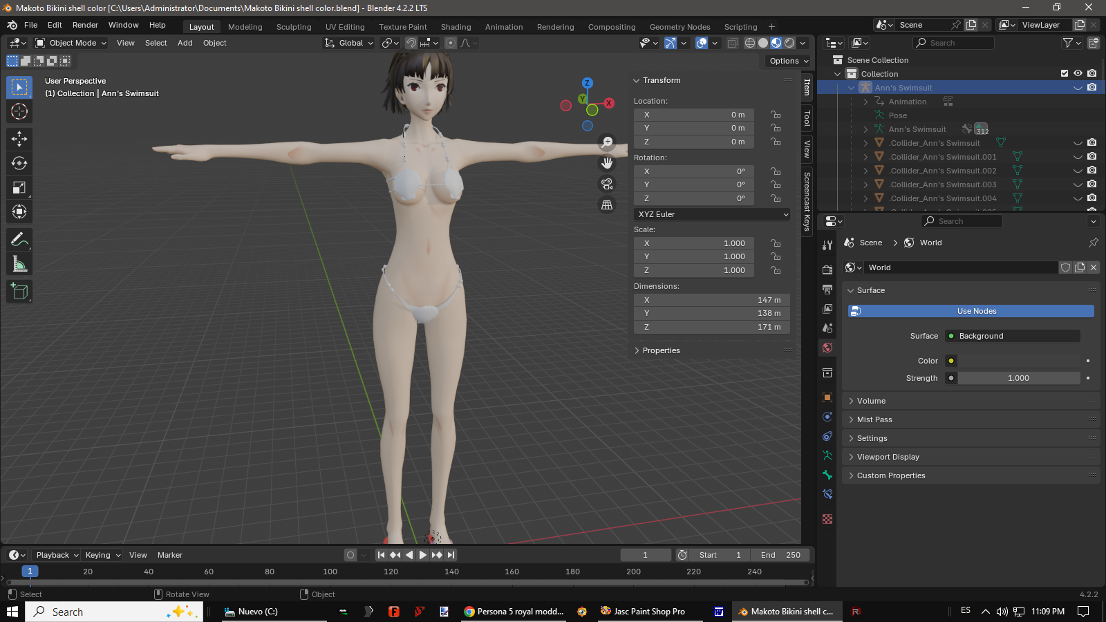The width and height of the screenshot is (1106, 622).
Task: Open the Playback dropdown in the timeline
Action: [57, 555]
